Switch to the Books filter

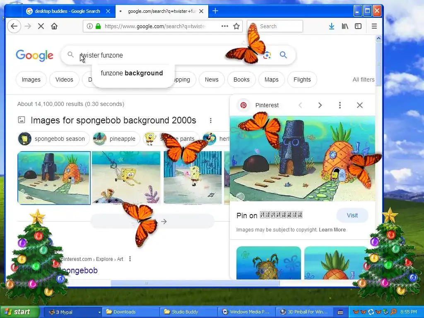(x=241, y=79)
